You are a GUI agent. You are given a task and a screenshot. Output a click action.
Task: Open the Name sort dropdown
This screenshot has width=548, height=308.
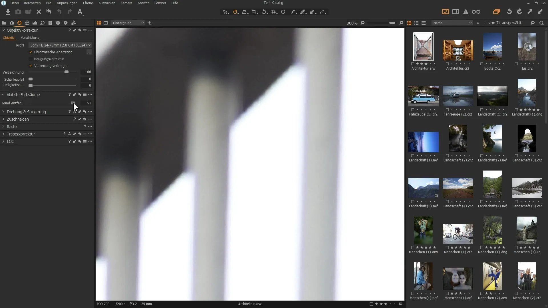[x=452, y=23]
